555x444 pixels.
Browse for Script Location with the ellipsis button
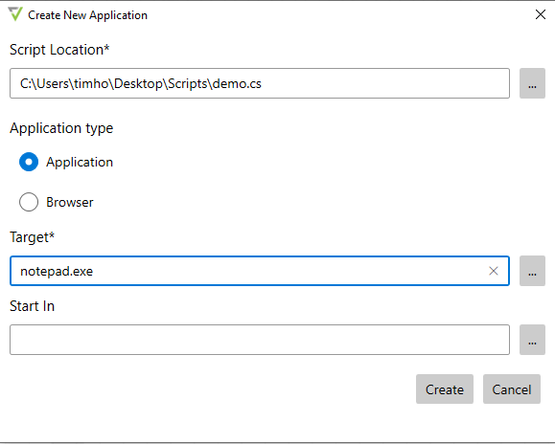tap(532, 83)
